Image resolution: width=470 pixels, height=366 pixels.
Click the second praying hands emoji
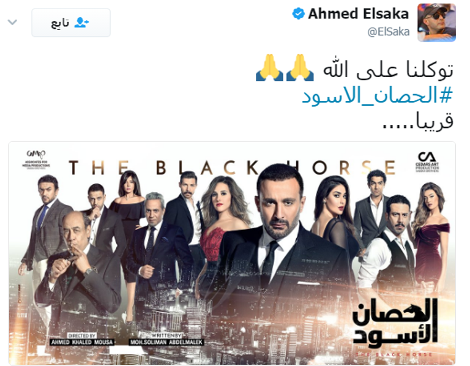coord(269,67)
